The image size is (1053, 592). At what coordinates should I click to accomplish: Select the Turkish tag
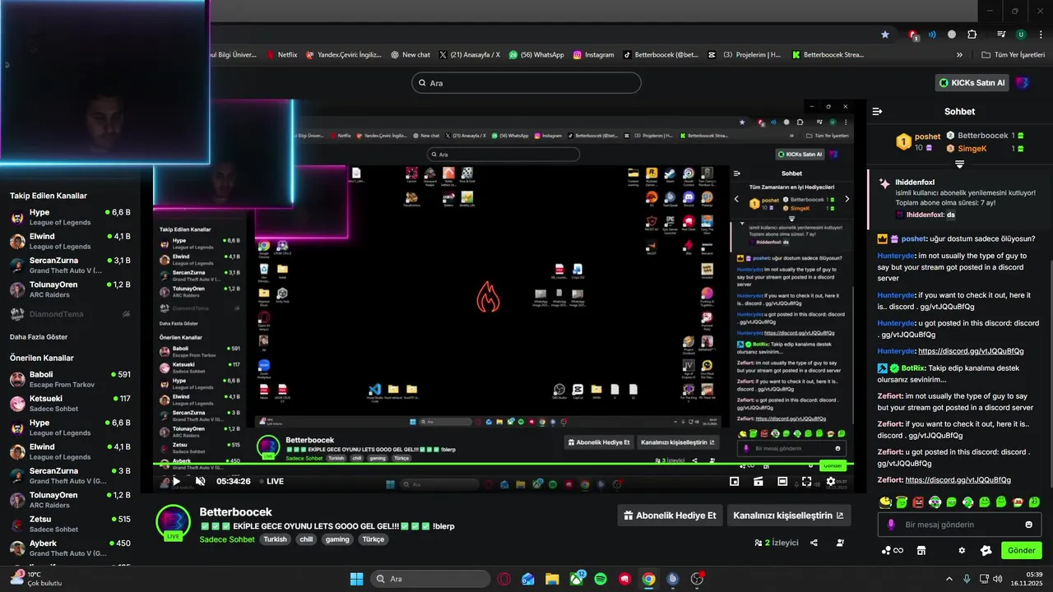pos(275,539)
